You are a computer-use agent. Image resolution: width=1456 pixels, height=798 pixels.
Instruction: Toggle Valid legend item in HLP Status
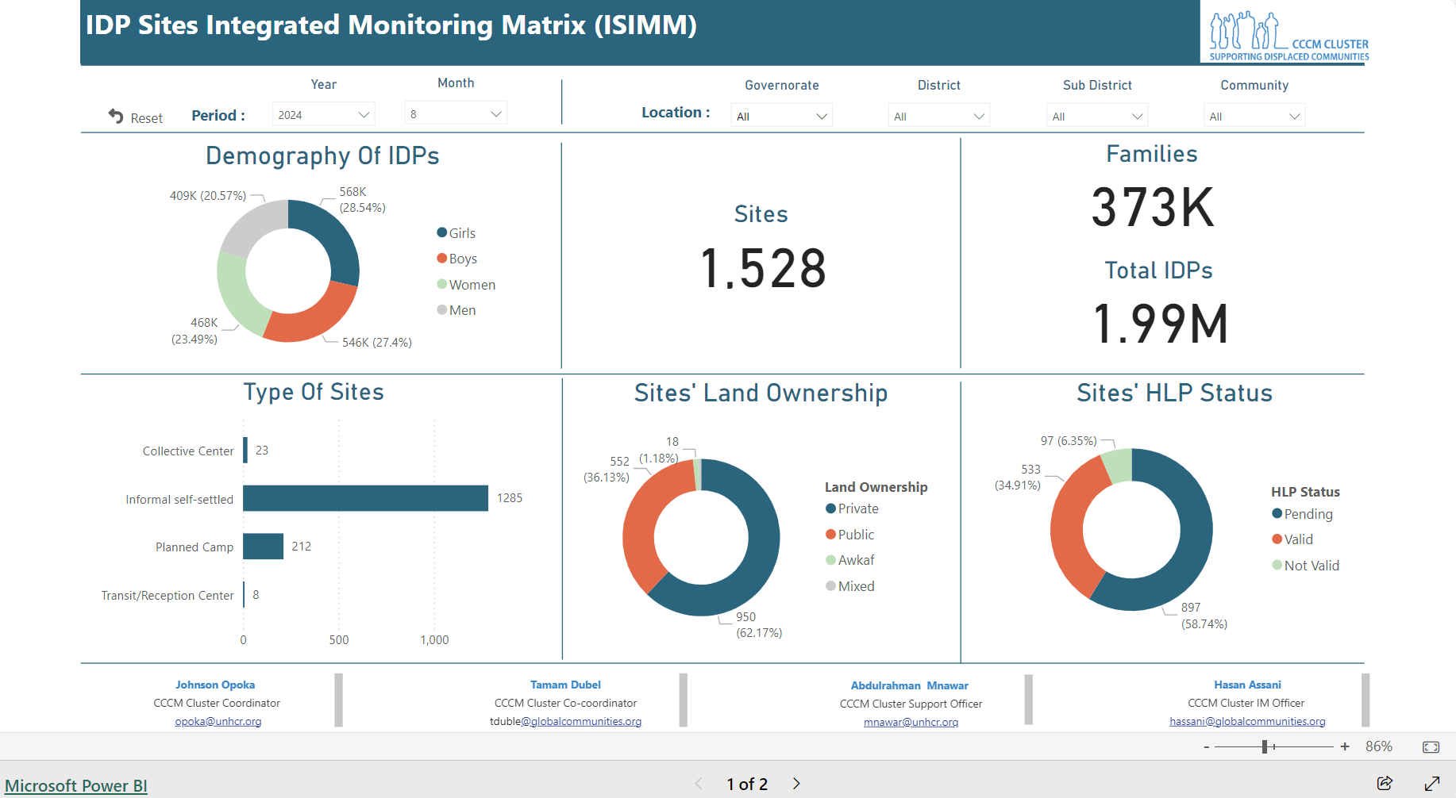(1292, 539)
